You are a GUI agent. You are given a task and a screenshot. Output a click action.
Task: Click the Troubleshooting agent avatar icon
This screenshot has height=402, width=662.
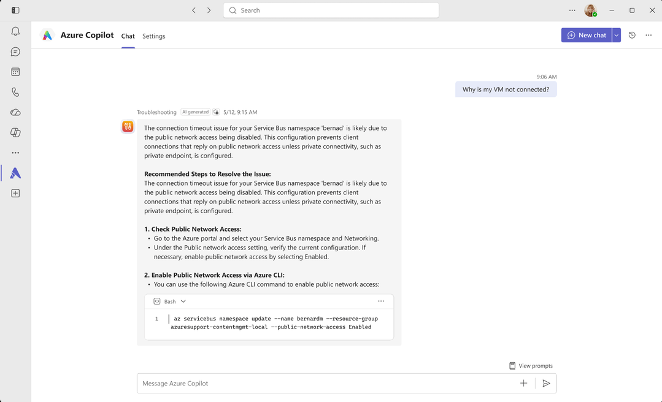(x=128, y=126)
